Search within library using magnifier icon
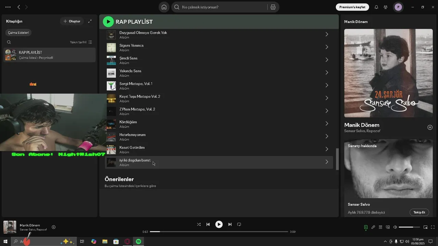 [x=9, y=42]
